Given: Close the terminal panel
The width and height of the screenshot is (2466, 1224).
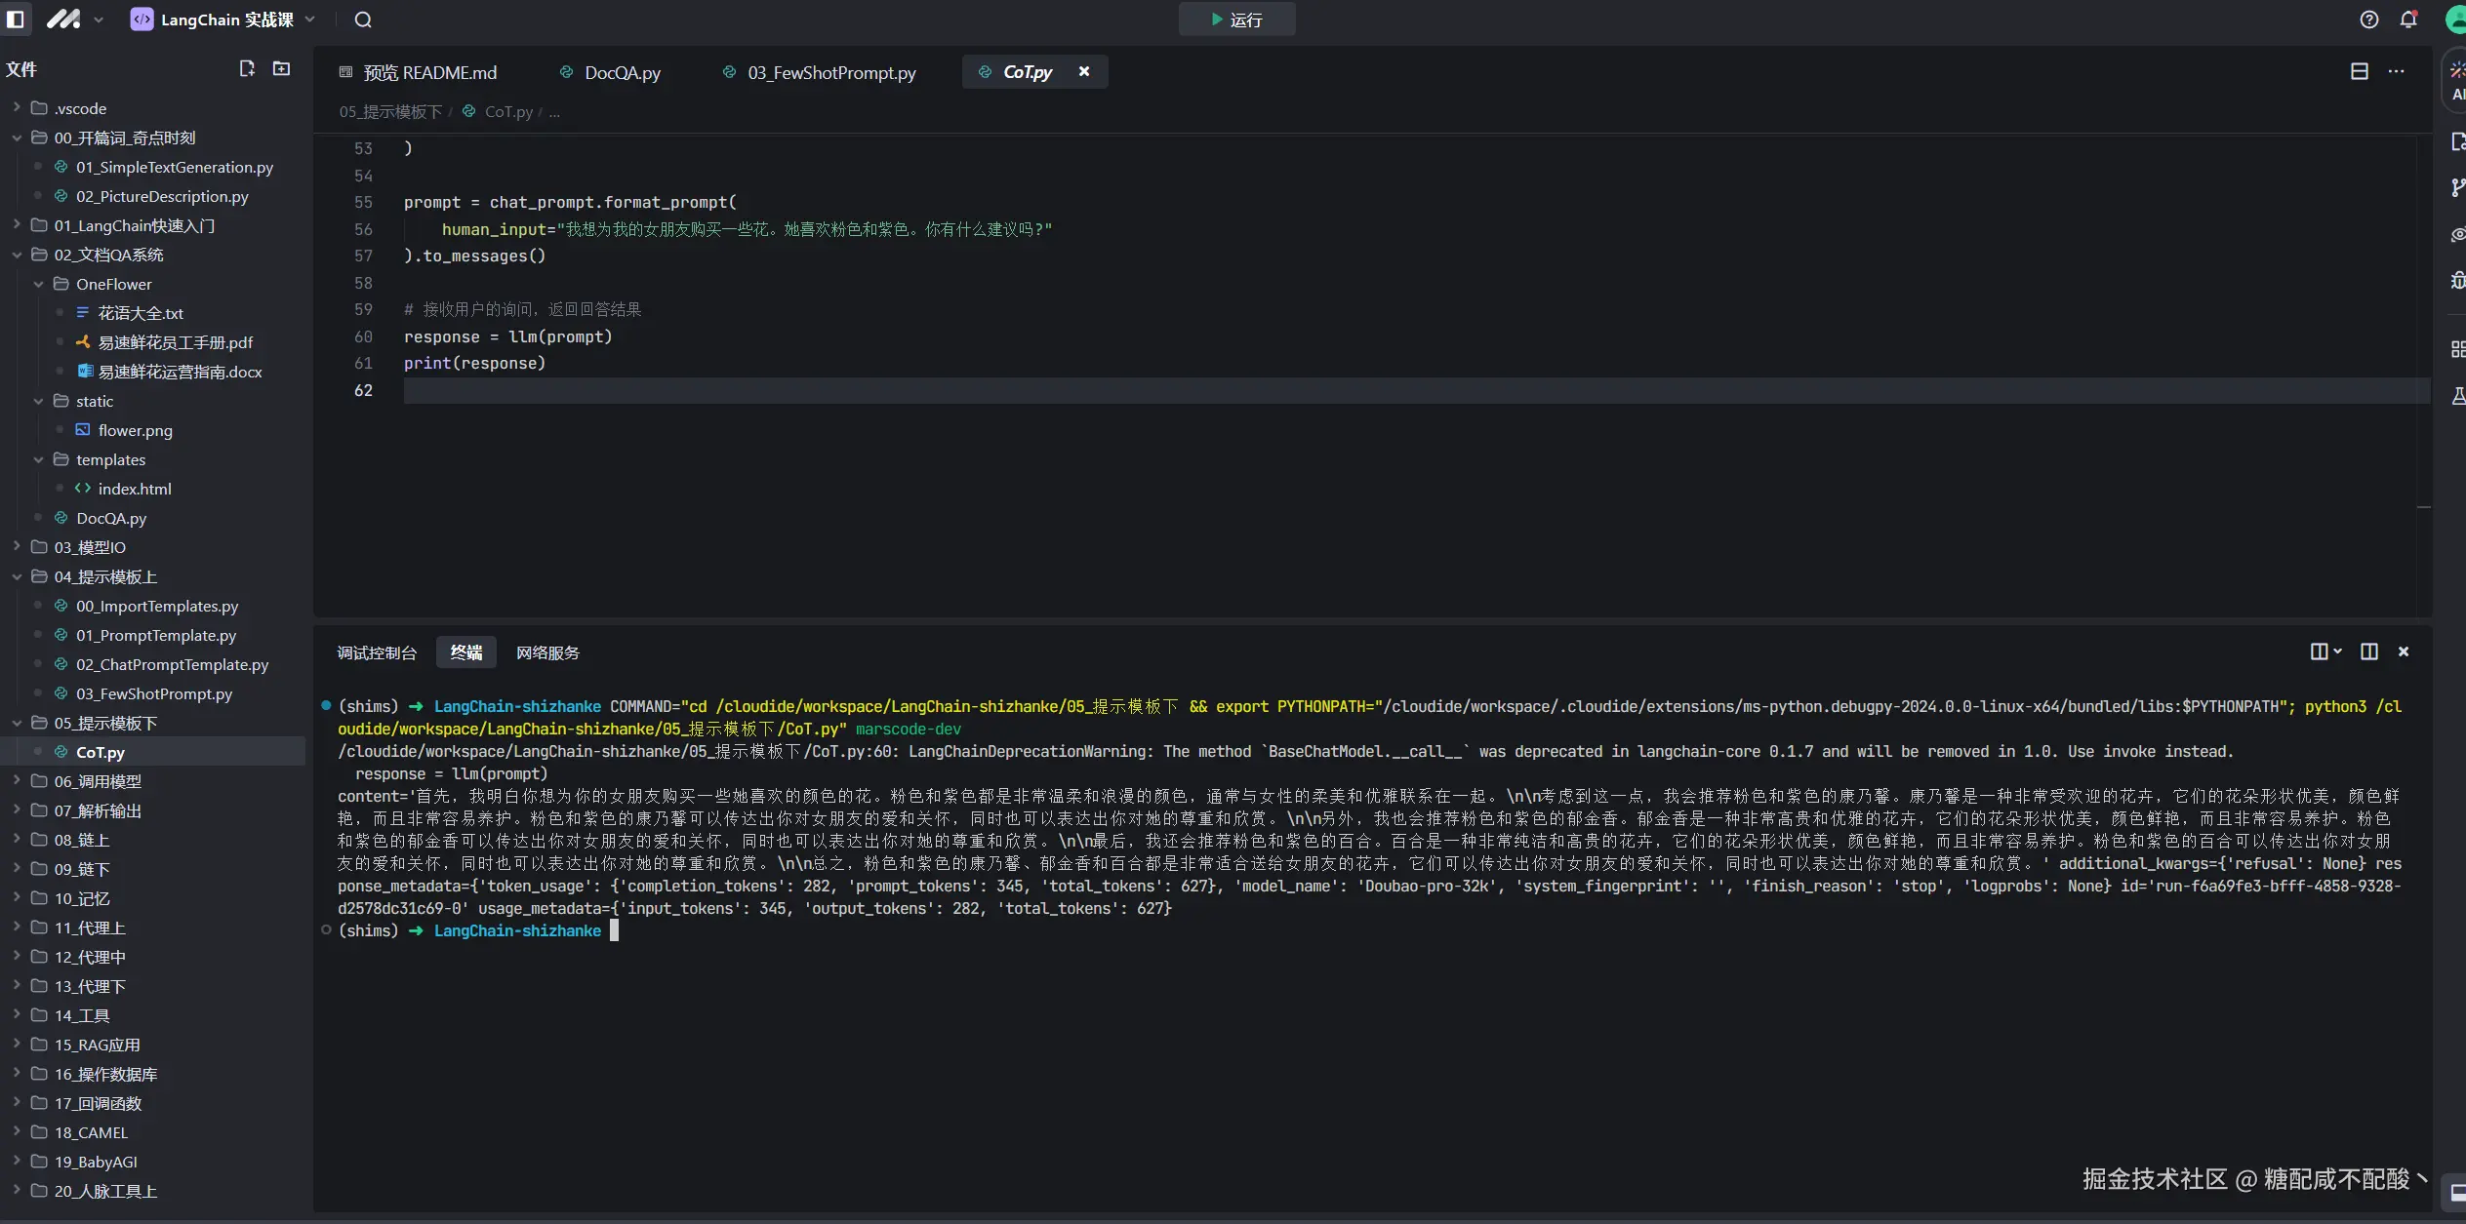Looking at the screenshot, I should (x=2404, y=651).
